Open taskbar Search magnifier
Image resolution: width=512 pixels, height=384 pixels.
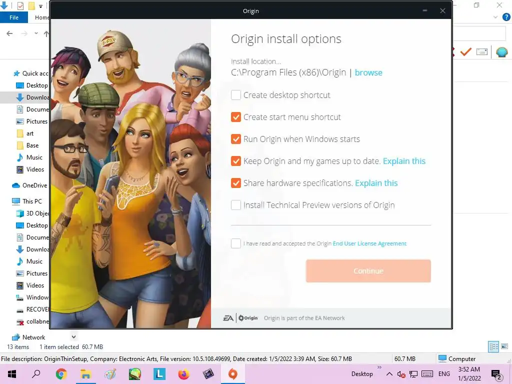click(x=36, y=374)
